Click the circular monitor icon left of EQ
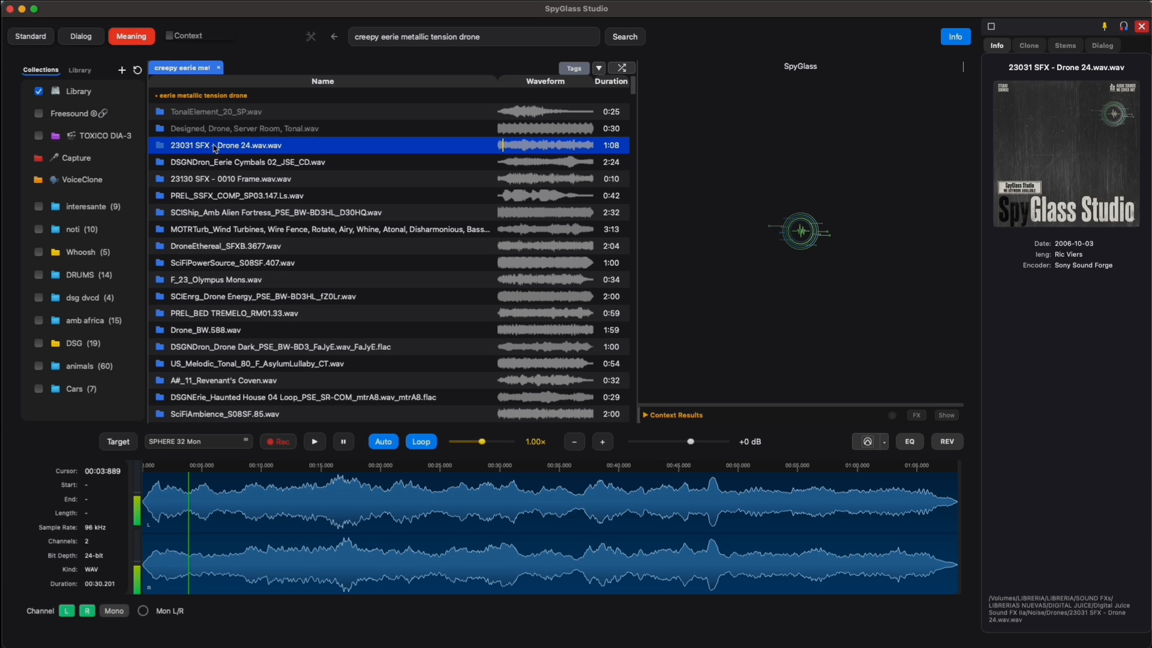 867,442
